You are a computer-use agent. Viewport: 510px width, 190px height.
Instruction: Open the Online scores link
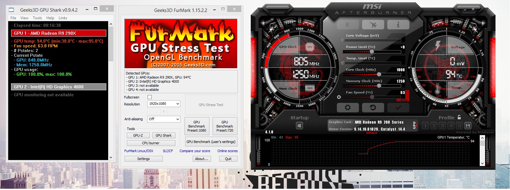click(x=227, y=151)
